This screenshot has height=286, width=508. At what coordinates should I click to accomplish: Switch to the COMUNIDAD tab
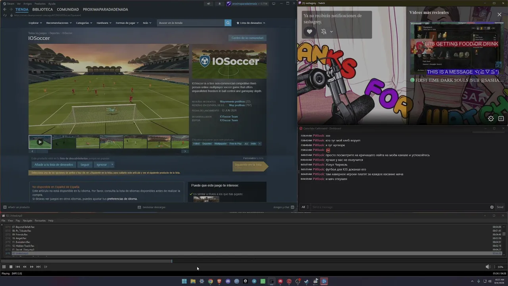tap(68, 10)
